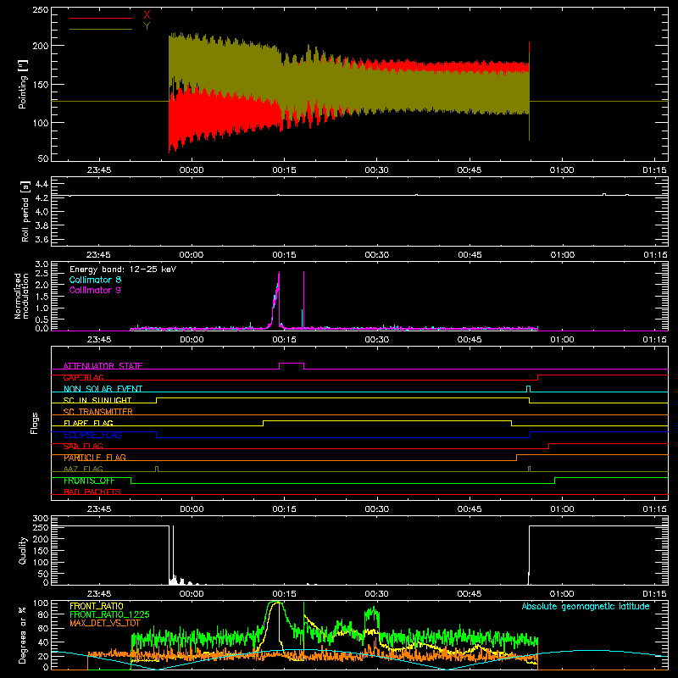Click the ECLIPSE_FLAG label
678x678 pixels.
coord(92,435)
